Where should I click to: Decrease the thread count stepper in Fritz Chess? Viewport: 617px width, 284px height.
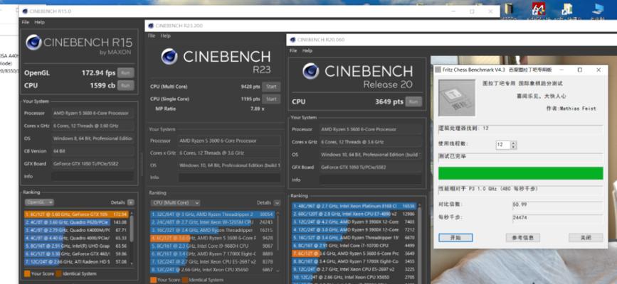(x=513, y=147)
